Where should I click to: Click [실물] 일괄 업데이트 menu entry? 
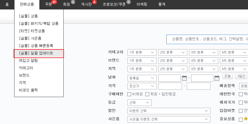(x=39, y=54)
